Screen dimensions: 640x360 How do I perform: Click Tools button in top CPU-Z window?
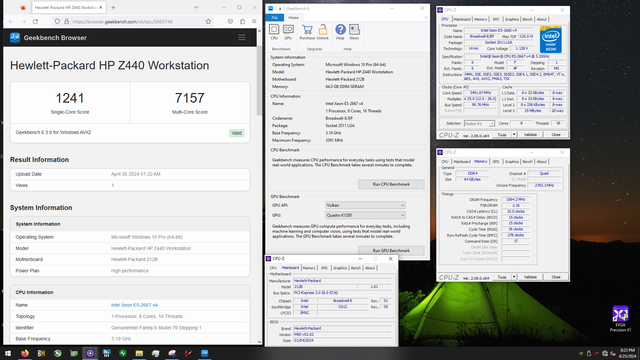tap(502, 135)
